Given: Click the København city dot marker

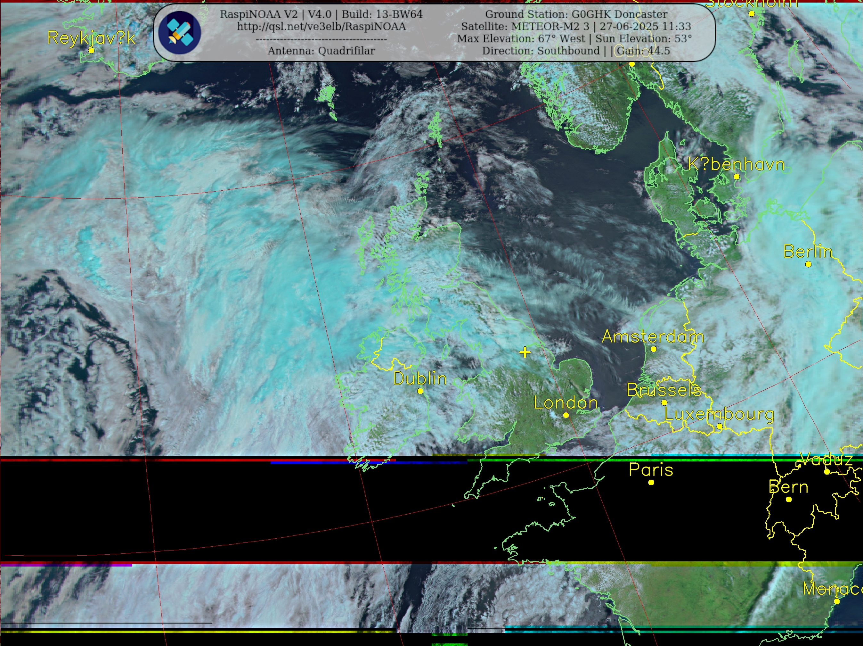Looking at the screenshot, I should [737, 177].
